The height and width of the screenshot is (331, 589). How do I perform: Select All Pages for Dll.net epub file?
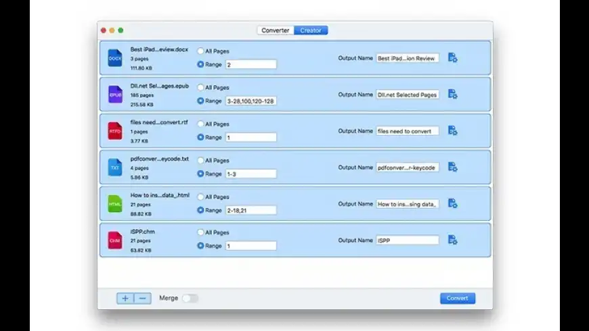[x=200, y=87]
